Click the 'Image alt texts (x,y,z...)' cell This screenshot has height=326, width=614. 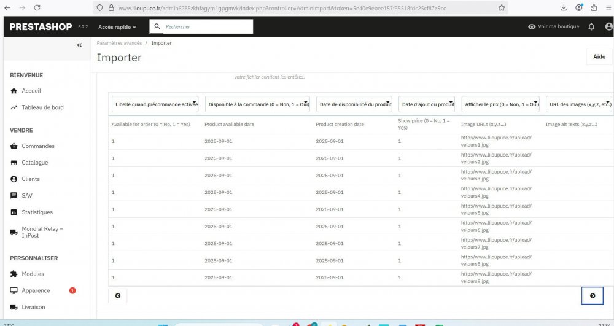pyautogui.click(x=571, y=125)
